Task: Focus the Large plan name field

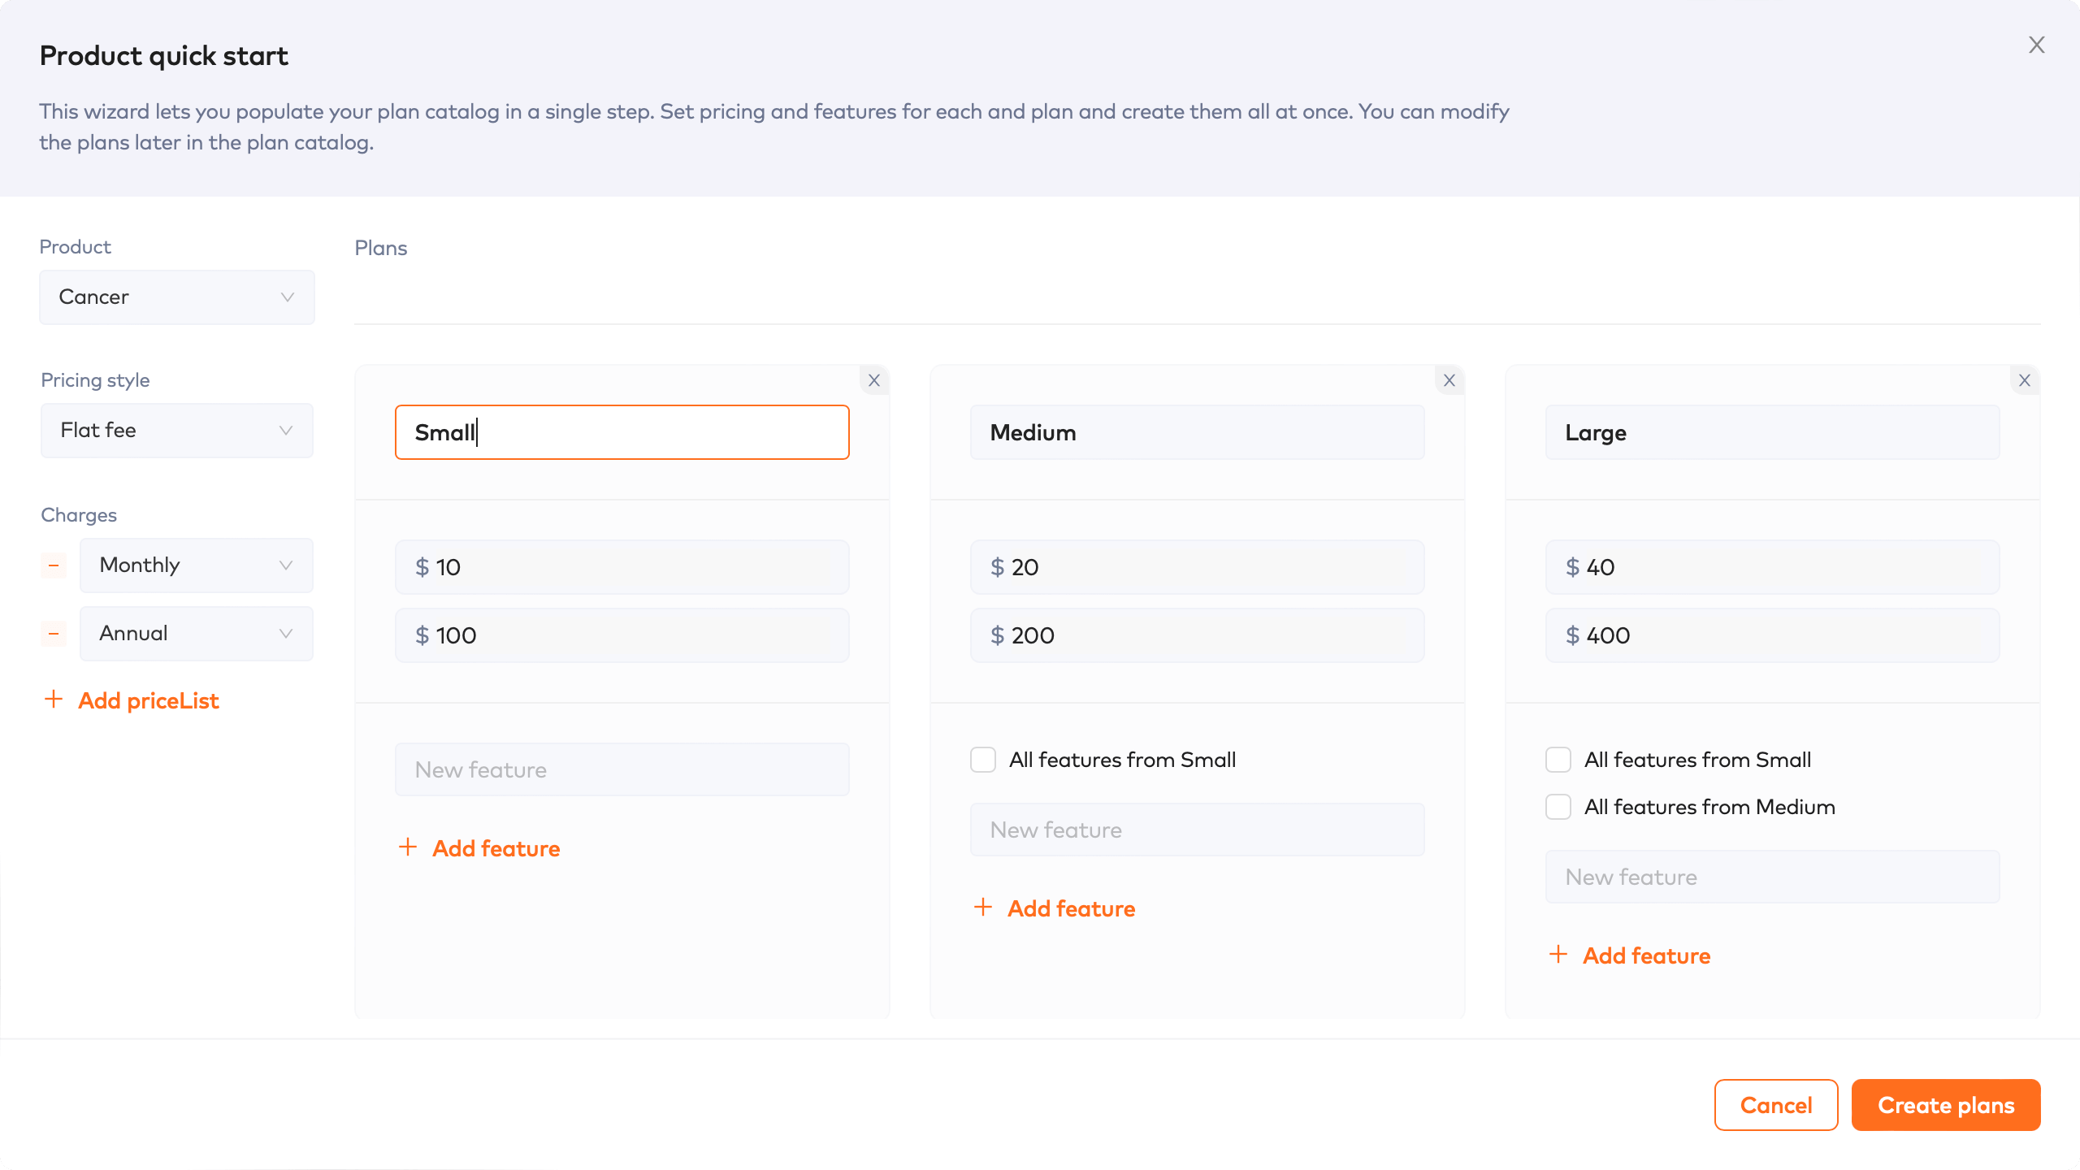Action: (1773, 432)
